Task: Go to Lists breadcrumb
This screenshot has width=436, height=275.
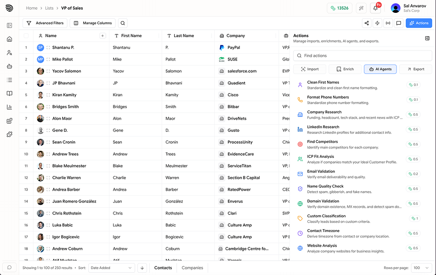Action: click(49, 8)
